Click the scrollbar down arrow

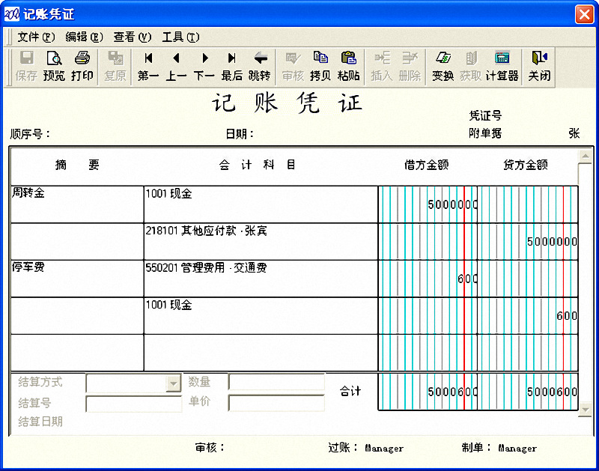click(586, 410)
